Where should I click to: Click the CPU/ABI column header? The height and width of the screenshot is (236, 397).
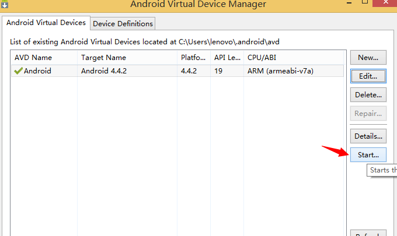pyautogui.click(x=294, y=58)
